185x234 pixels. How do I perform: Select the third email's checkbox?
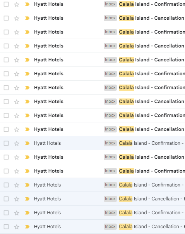pos(6,32)
